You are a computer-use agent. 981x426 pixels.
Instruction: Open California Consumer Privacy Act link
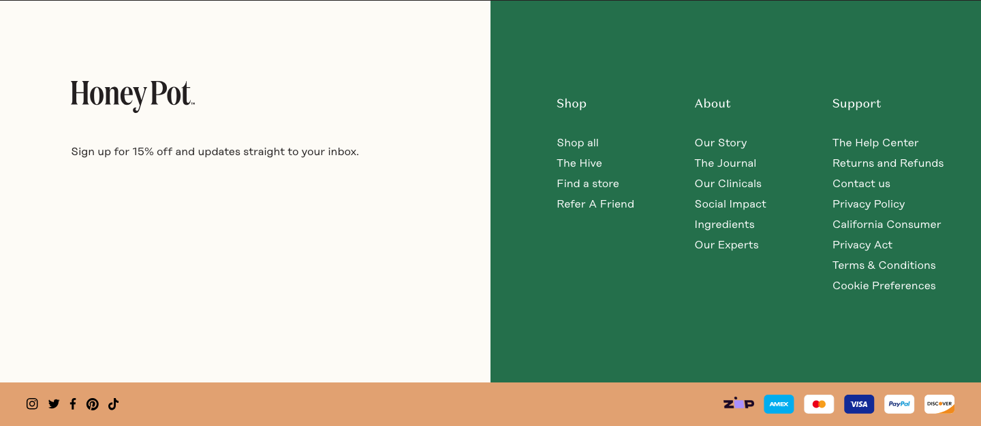(x=887, y=235)
